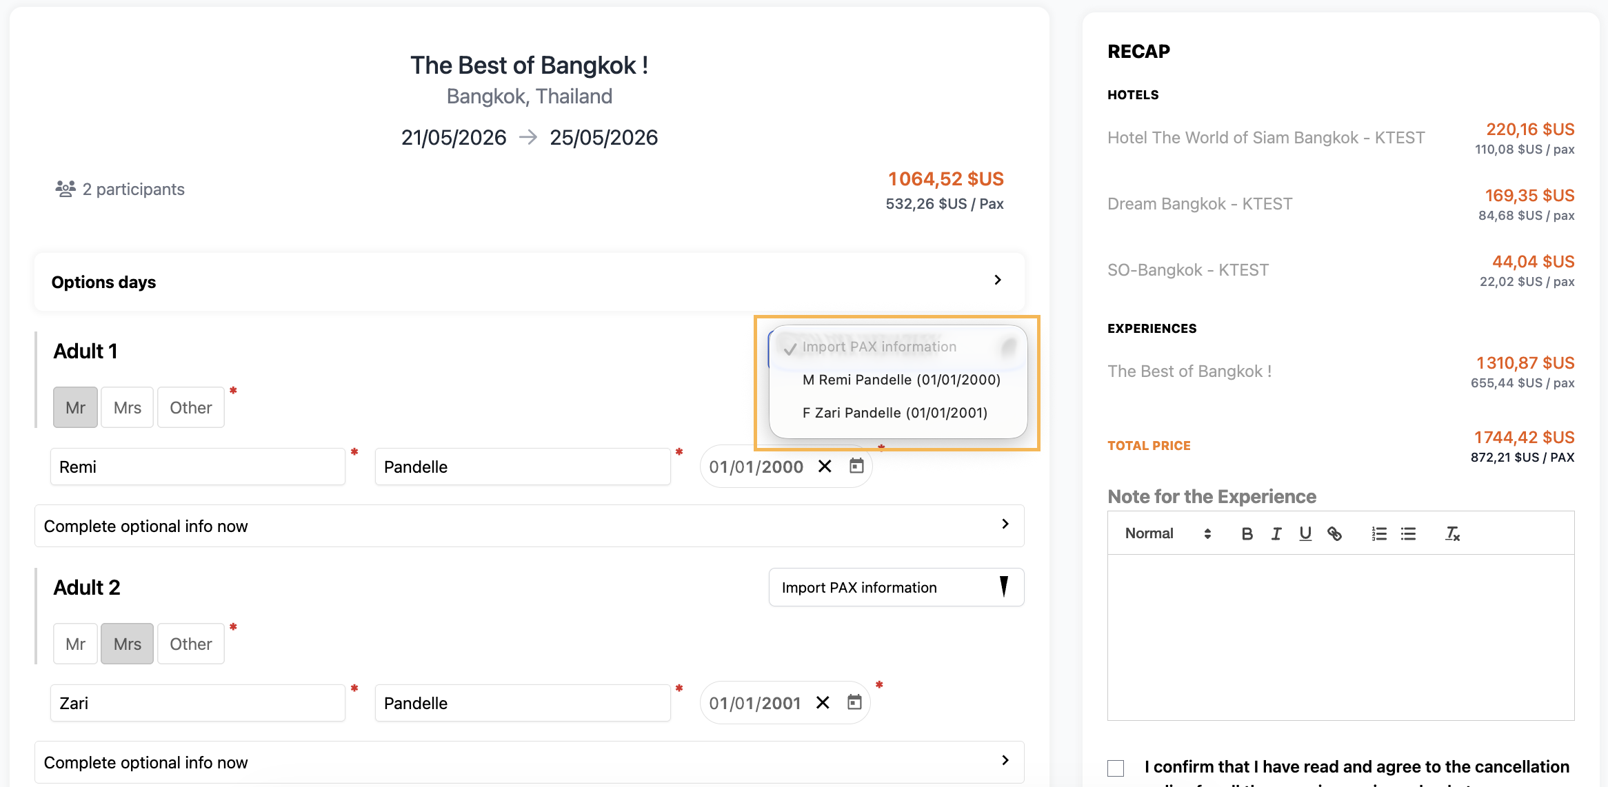
Task: Insert a link in note editor
Action: click(x=1334, y=533)
